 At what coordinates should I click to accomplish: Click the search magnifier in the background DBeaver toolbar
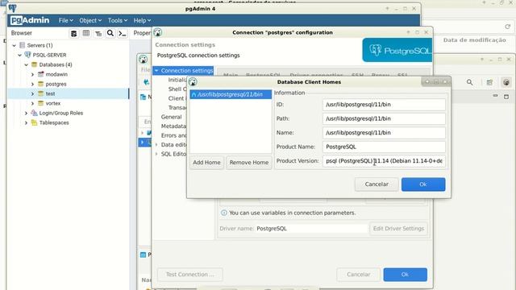point(469,82)
